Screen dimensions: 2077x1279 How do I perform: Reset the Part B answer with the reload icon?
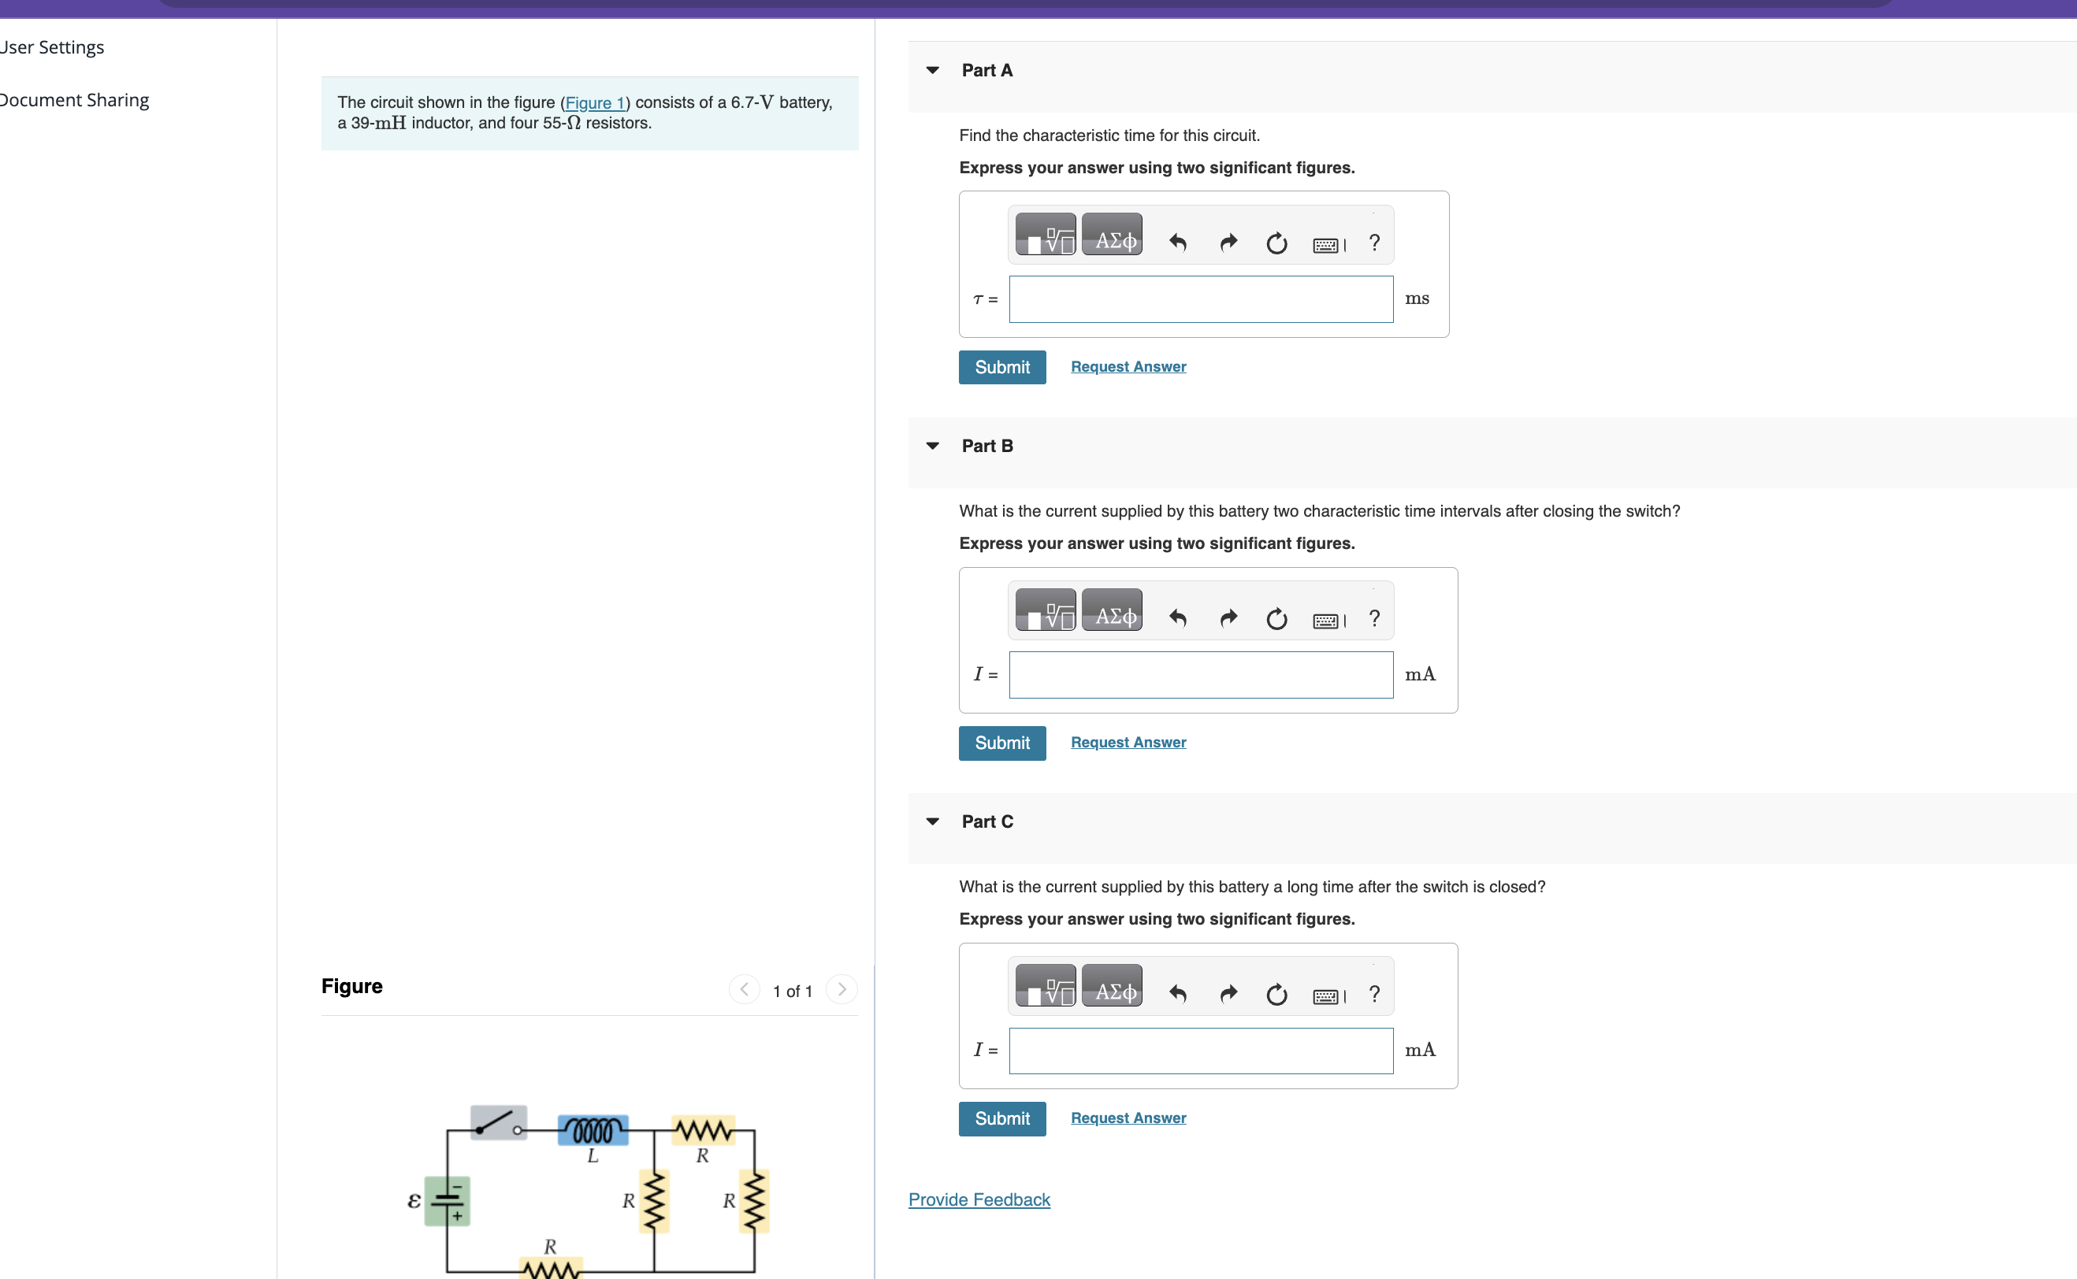(x=1276, y=618)
